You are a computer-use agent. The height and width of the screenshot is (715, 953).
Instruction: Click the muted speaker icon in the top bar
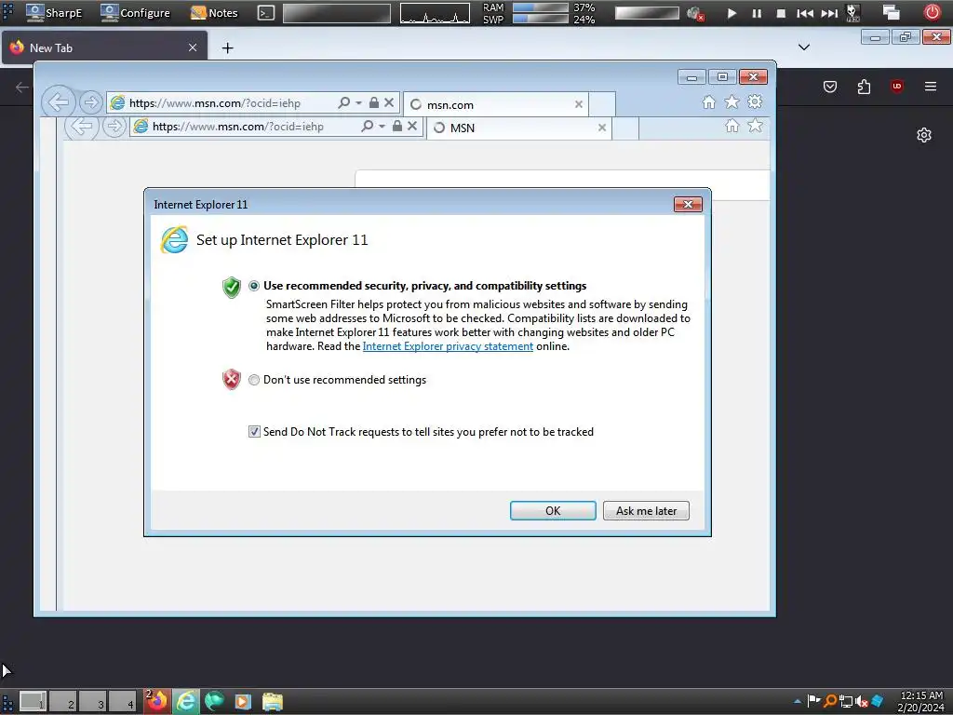point(694,13)
